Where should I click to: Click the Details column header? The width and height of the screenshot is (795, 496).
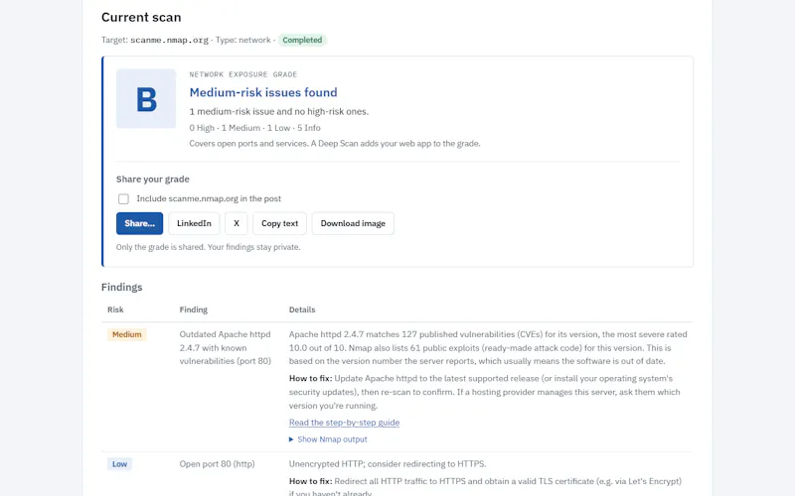[x=302, y=310]
